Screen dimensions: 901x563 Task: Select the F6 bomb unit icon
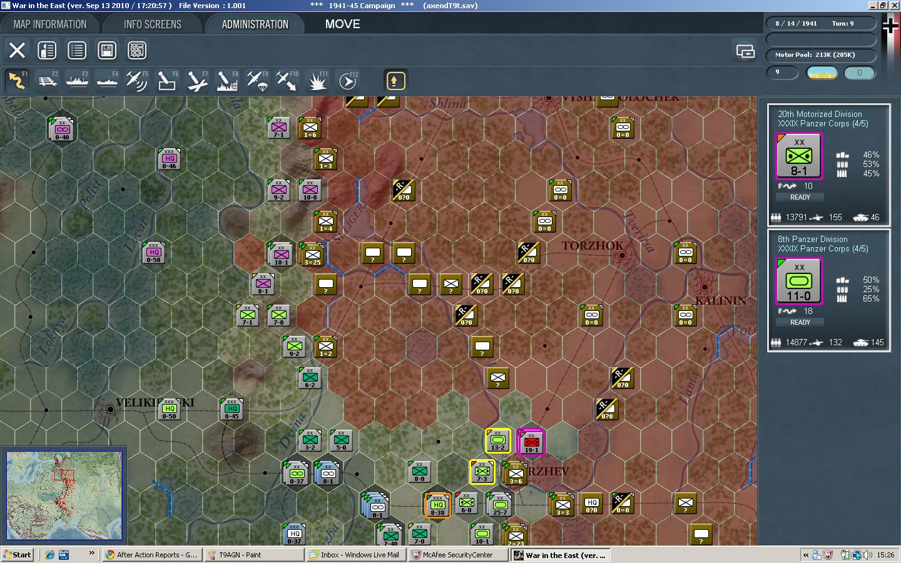coord(167,81)
